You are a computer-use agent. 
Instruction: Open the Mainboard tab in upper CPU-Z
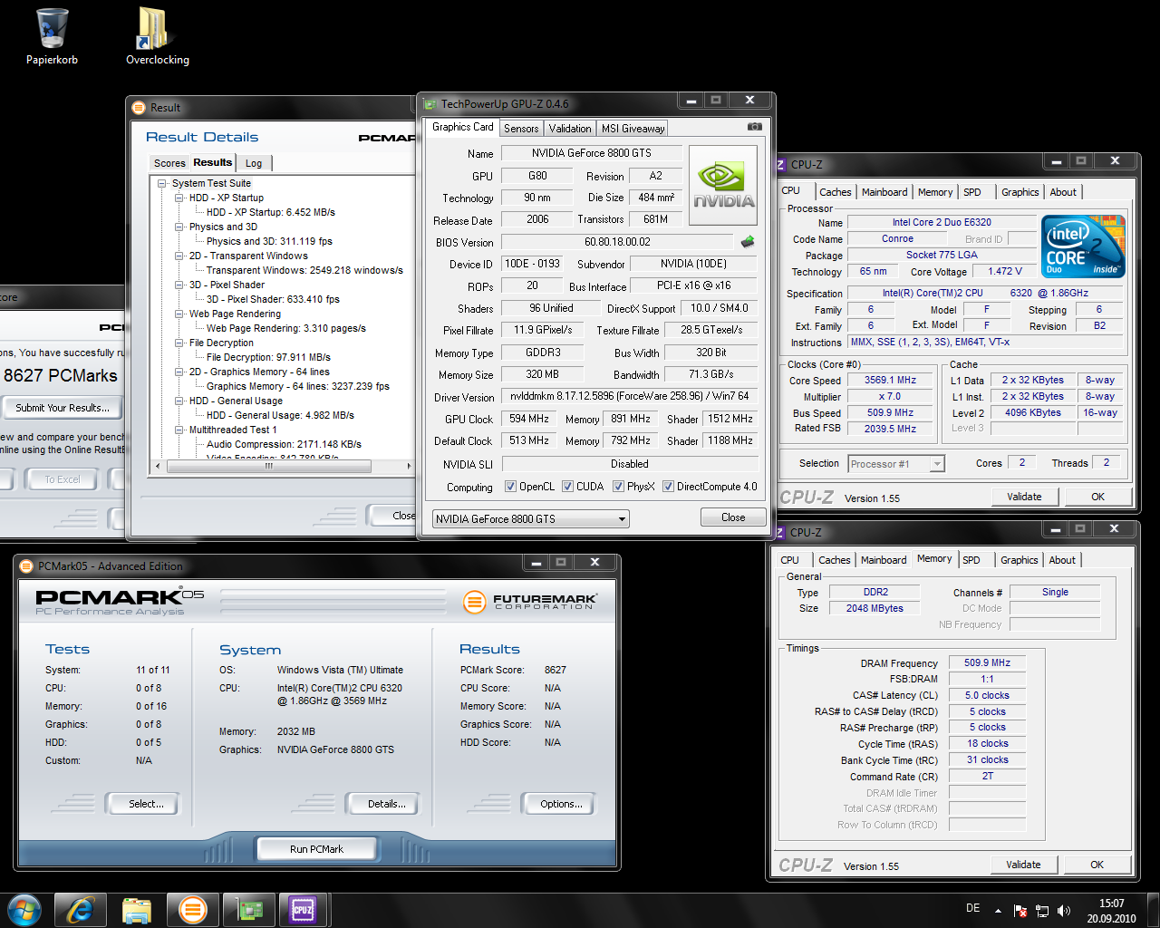coord(884,192)
